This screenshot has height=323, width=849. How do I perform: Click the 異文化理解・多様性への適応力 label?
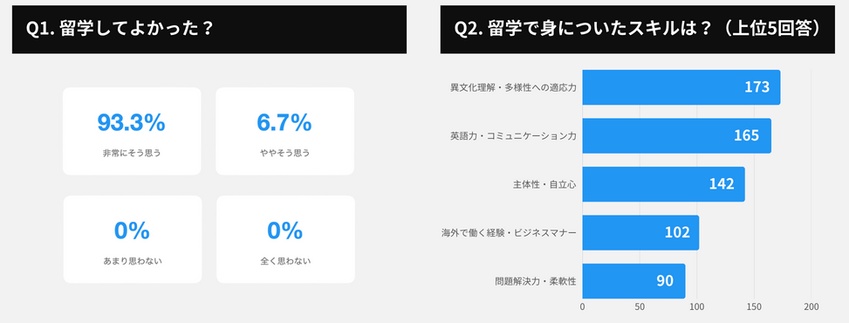coord(513,87)
